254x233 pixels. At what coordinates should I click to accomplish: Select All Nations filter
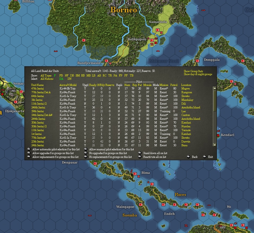(47, 79)
